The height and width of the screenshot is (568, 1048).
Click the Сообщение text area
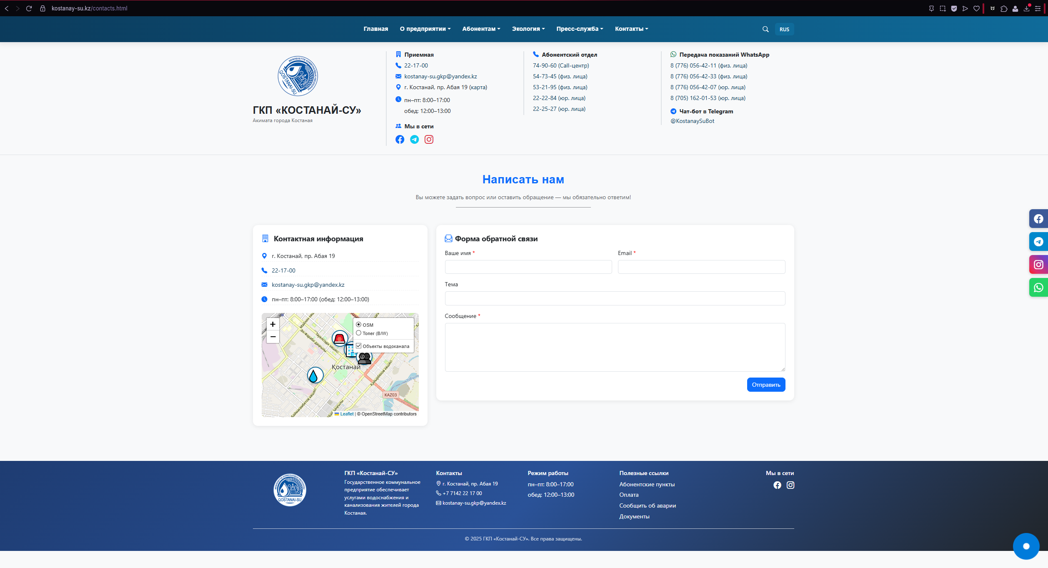point(615,347)
